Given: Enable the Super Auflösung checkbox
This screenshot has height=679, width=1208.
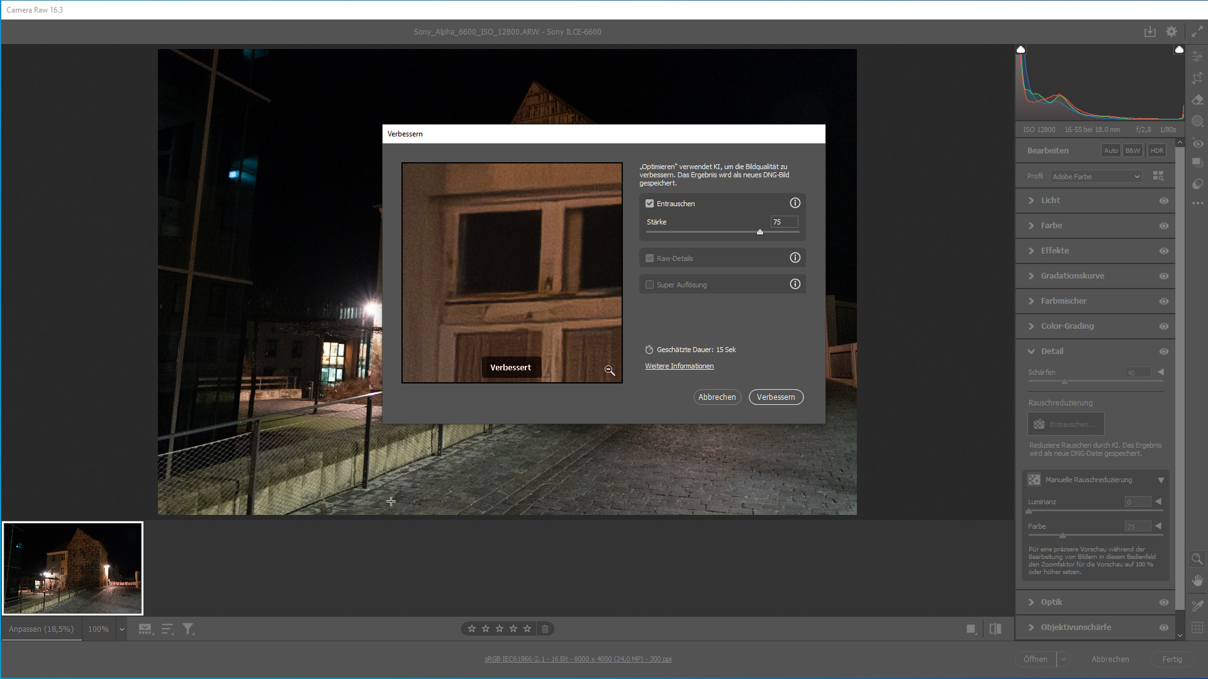Looking at the screenshot, I should (x=649, y=285).
